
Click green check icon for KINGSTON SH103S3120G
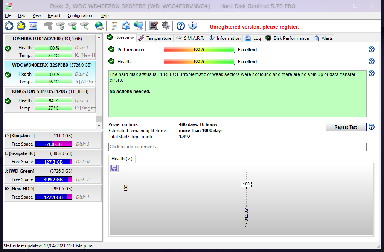(x=8, y=101)
